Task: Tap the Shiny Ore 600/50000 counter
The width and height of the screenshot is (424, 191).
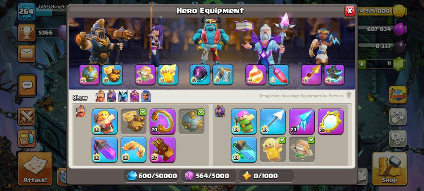Action: (152, 176)
